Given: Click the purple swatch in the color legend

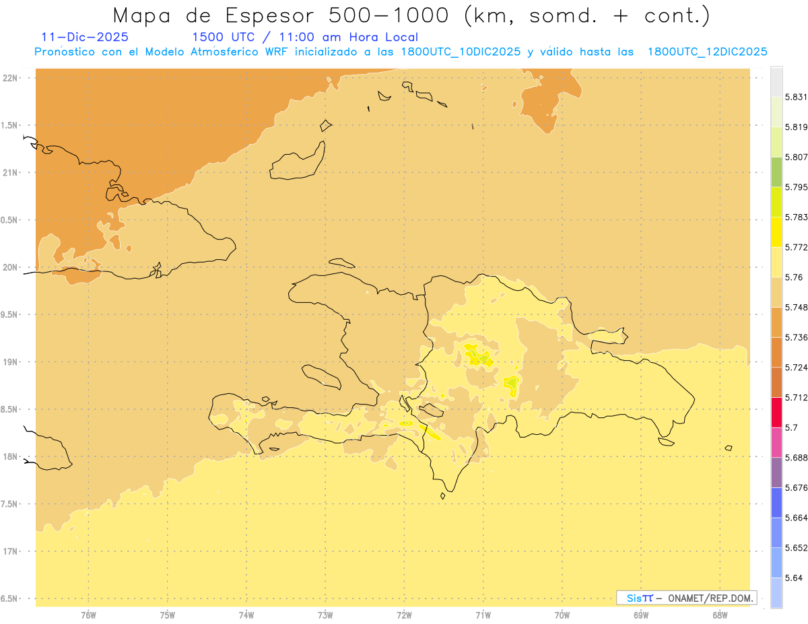Looking at the screenshot, I should tap(776, 473).
